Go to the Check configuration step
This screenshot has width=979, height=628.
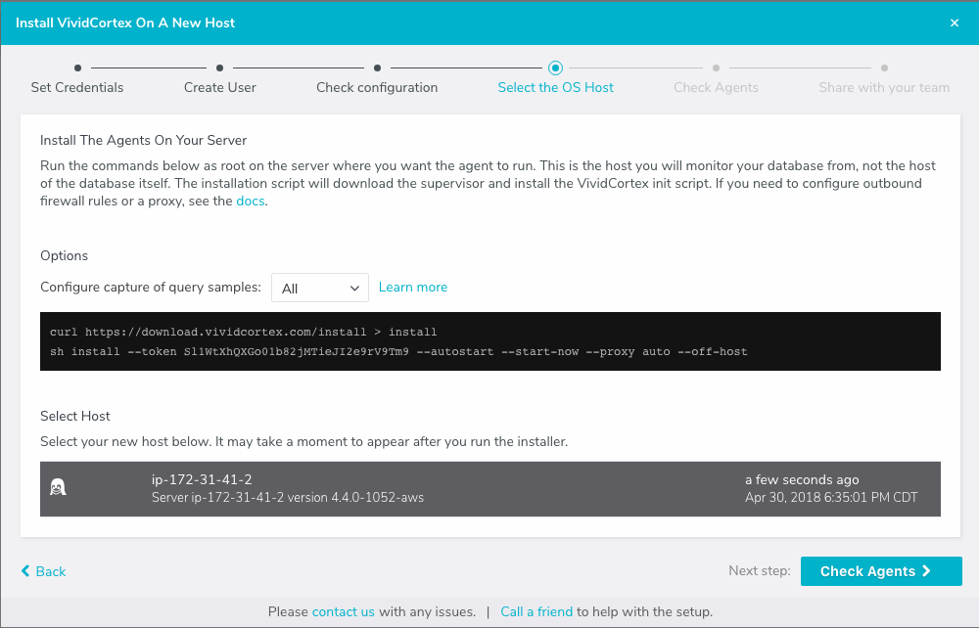coord(377,87)
